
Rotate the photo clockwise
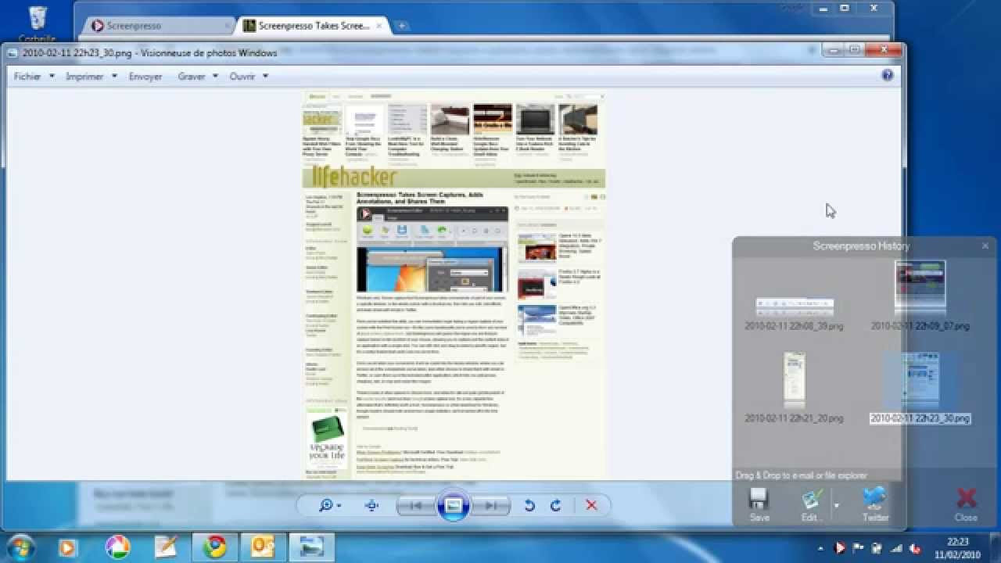(556, 505)
